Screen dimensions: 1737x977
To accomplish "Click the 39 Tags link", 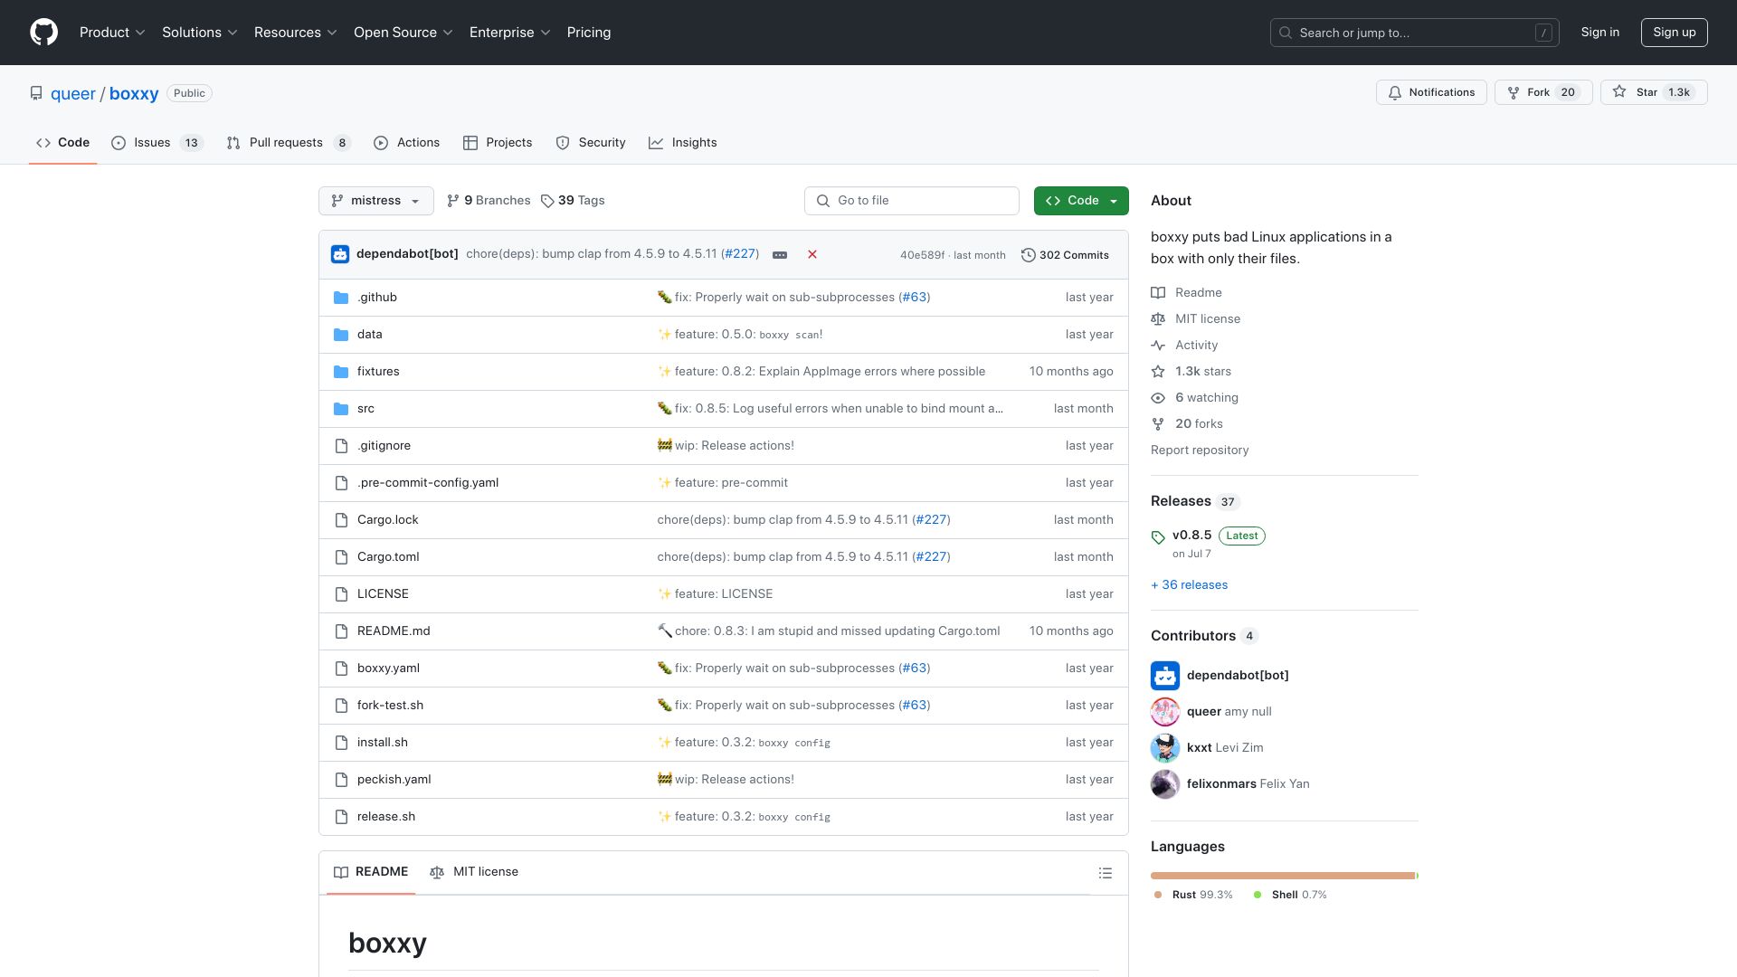I will [x=573, y=201].
